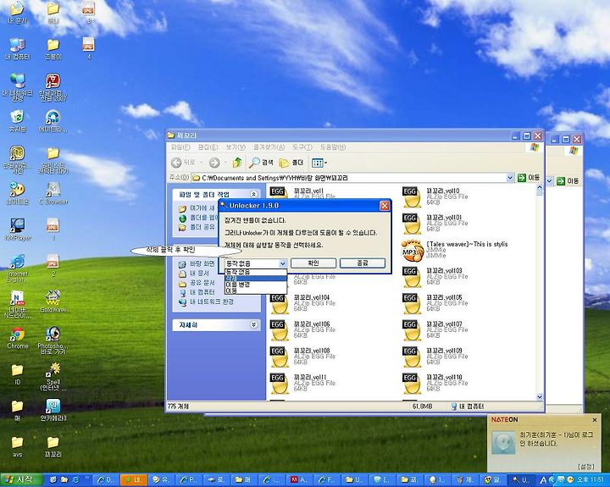Select the KMPlayer desktop shortcut
The width and height of the screenshot is (610, 487).
tap(17, 229)
